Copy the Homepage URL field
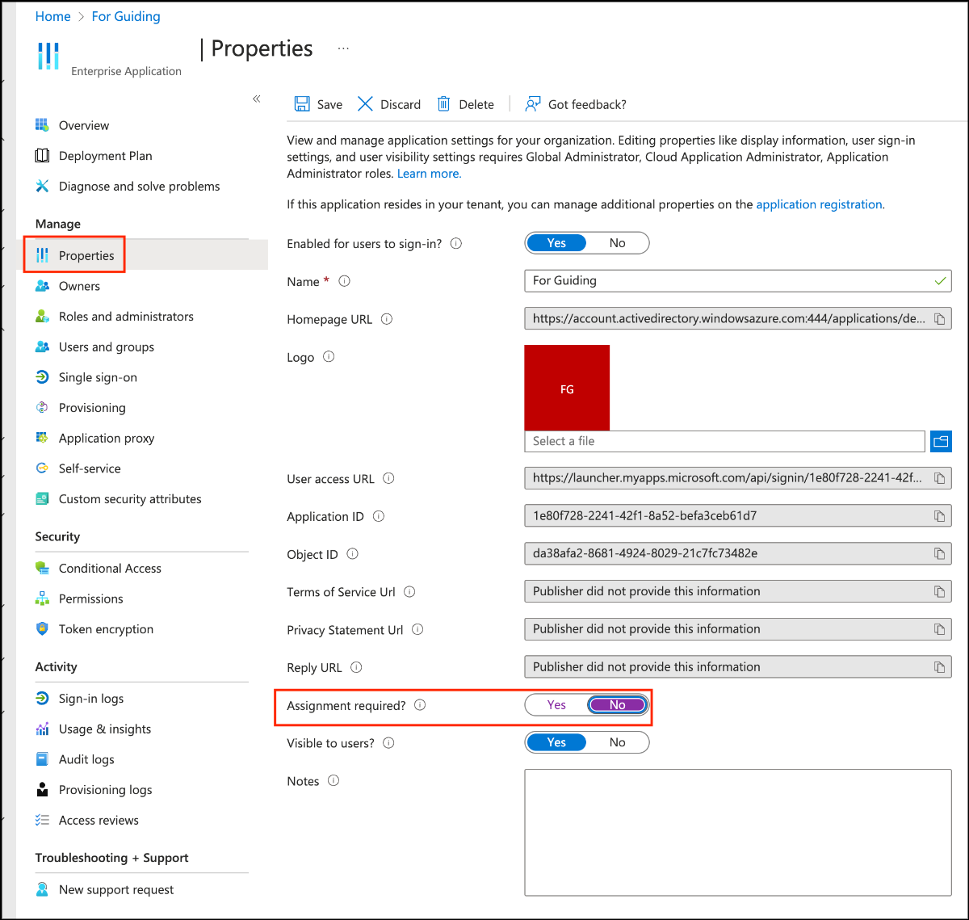The width and height of the screenshot is (969, 920). 939,319
